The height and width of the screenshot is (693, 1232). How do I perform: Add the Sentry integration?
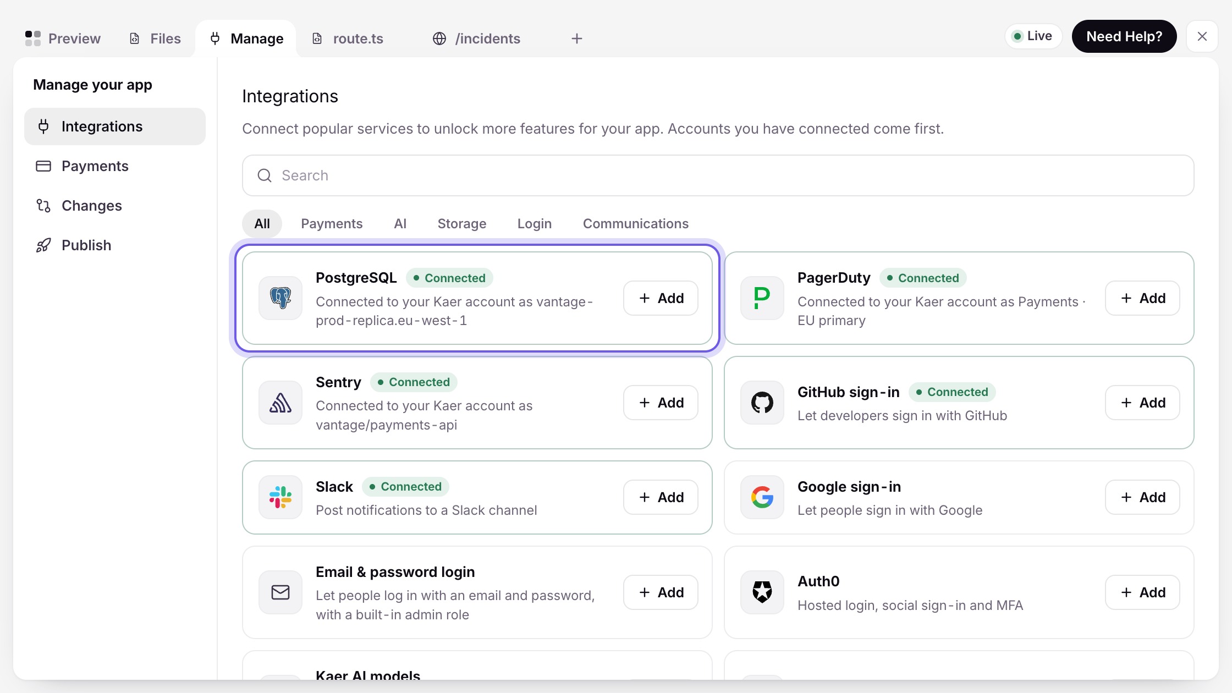[x=661, y=403]
